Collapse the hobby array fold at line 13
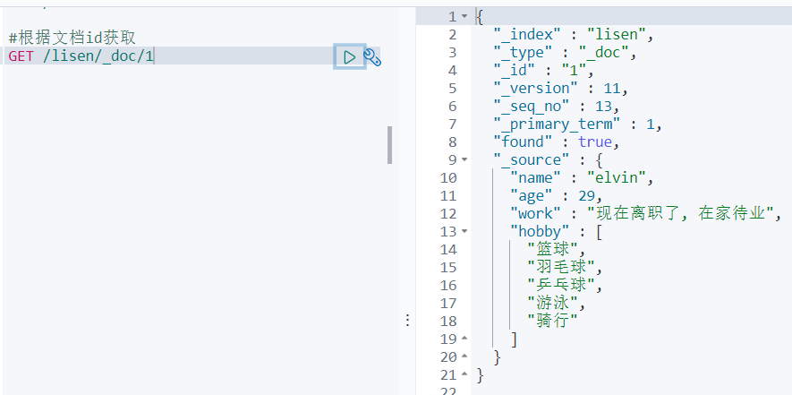The width and height of the screenshot is (792, 395). (464, 232)
